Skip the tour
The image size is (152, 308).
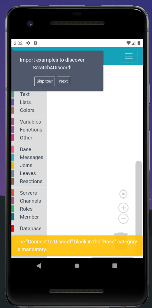(x=44, y=81)
